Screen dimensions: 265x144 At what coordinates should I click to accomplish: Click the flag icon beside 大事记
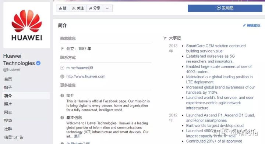coord(165,38)
